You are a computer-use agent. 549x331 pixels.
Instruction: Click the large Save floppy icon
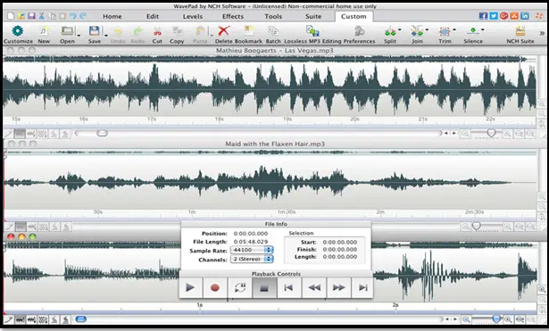(95, 31)
